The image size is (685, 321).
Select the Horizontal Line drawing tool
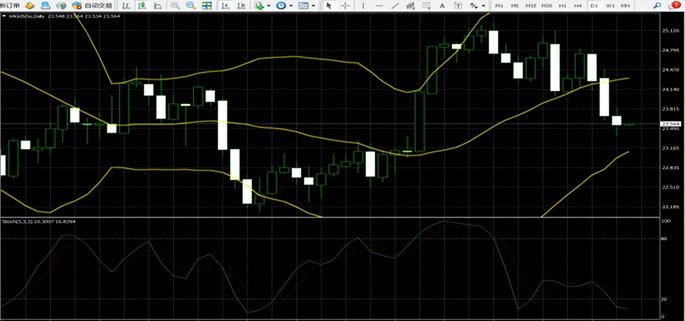(379, 5)
